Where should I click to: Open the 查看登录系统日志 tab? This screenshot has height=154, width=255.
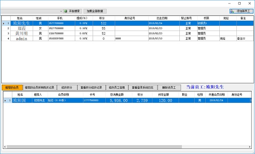pos(143,88)
